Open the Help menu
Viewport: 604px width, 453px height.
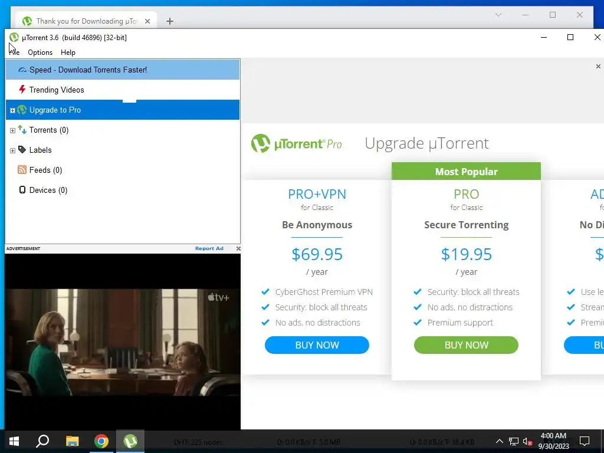tap(68, 52)
